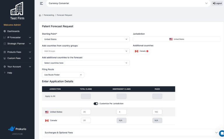This screenshot has height=139, width=224.
Task: Click the Dashboards sidebar icon
Action: click(x=5, y=31)
